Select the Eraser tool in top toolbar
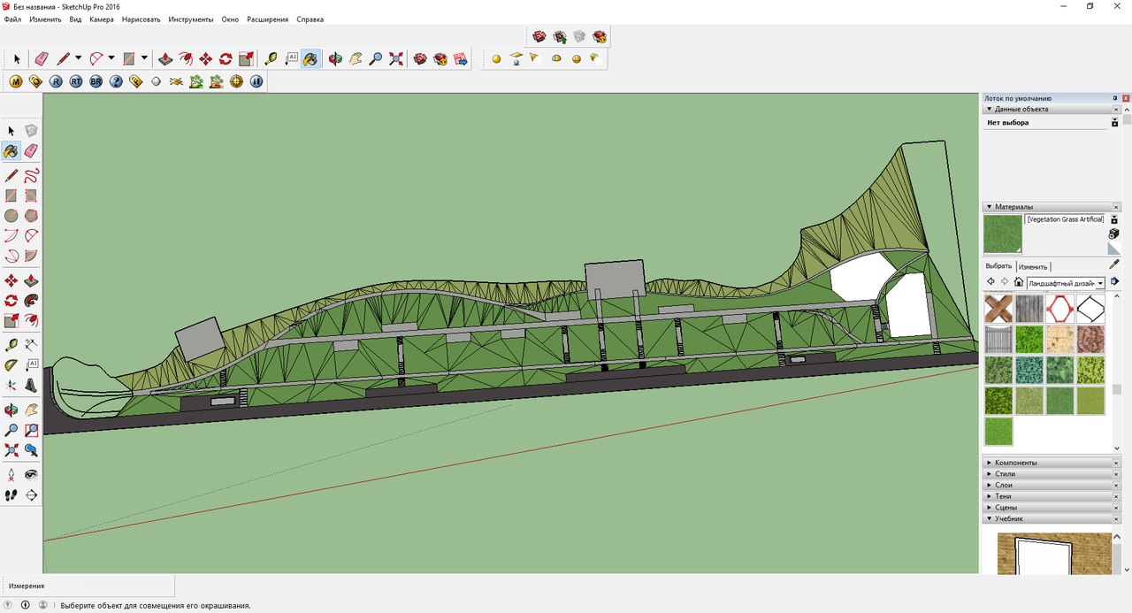 pyautogui.click(x=41, y=59)
